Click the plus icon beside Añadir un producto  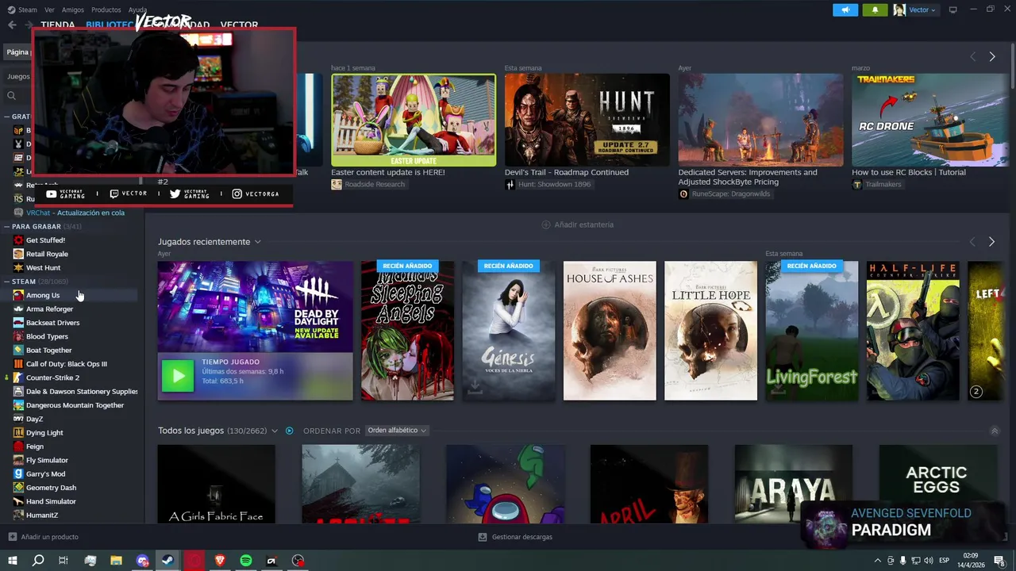12,537
